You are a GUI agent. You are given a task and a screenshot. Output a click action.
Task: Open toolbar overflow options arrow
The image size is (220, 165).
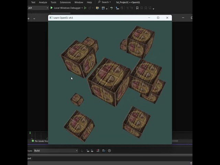click(x=154, y=9)
